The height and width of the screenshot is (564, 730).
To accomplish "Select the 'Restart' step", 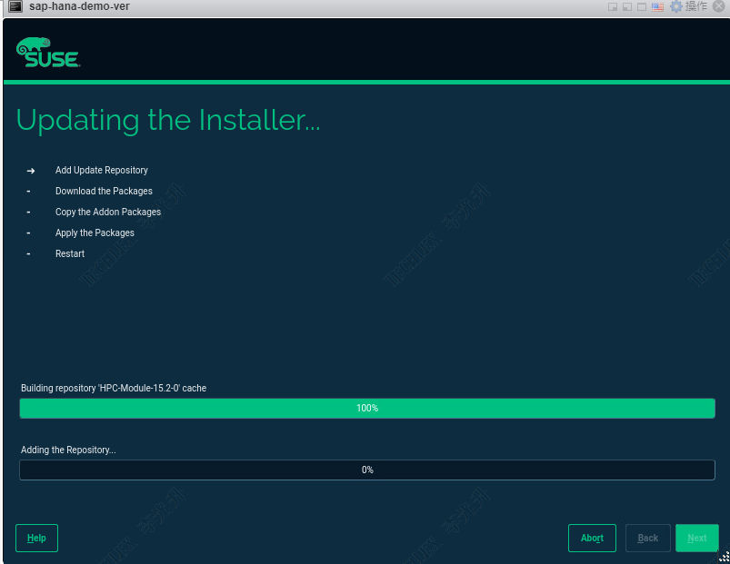I will [x=70, y=254].
